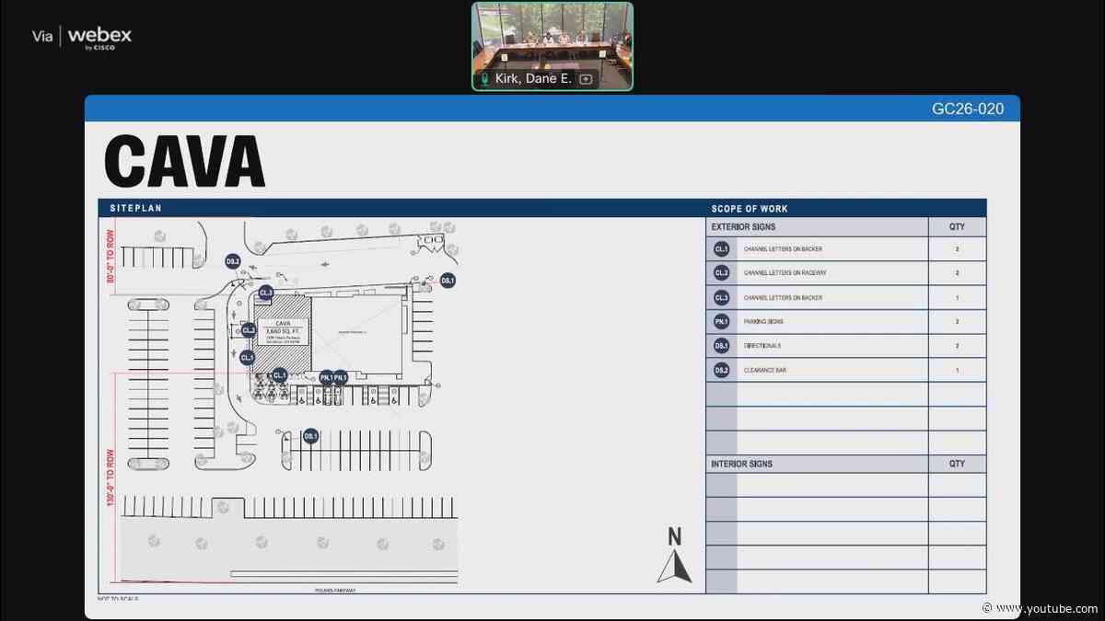Click the green microphone icon beside Kirk, Dane E.
This screenshot has height=621, width=1105.
pos(485,79)
